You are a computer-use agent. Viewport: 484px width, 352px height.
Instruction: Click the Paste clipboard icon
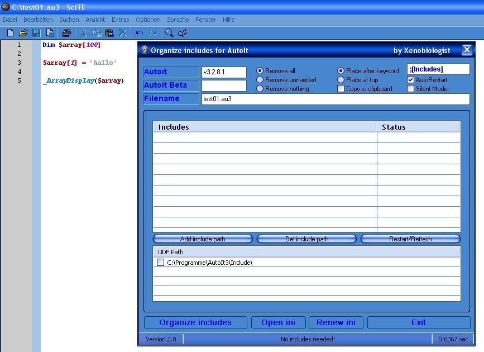pyautogui.click(x=109, y=33)
